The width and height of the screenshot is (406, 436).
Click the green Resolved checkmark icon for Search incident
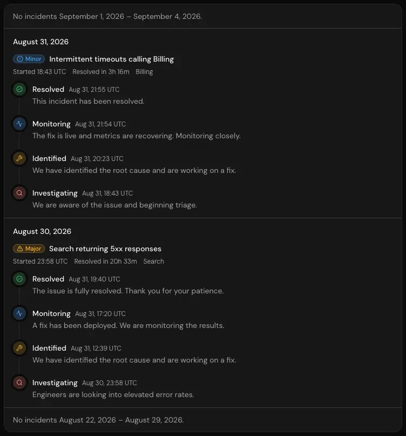tap(19, 279)
